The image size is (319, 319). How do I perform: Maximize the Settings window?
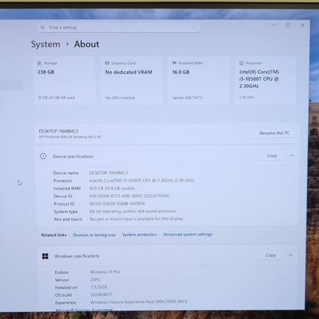(x=288, y=25)
